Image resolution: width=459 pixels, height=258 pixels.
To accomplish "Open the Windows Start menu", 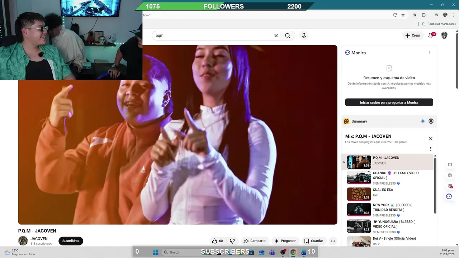I will (155, 252).
